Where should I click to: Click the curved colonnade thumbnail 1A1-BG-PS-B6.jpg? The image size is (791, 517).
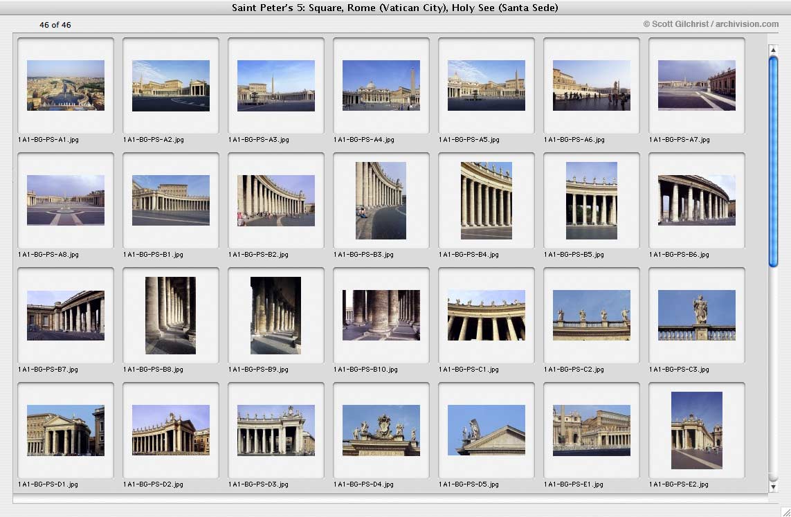click(697, 200)
